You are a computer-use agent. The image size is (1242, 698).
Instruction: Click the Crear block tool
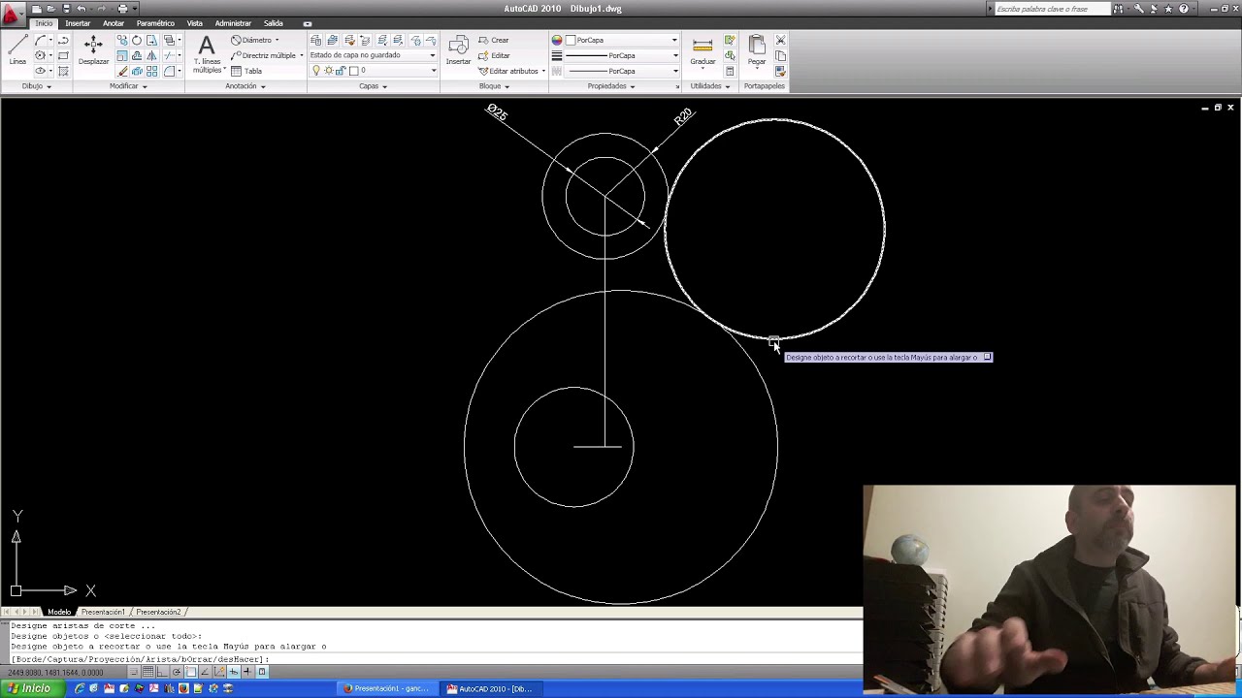tap(493, 40)
